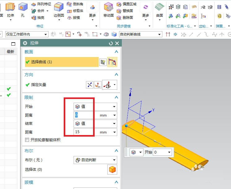The width and height of the screenshot is (231, 189).
Task: Expand 标准化工具 group arrow
Action: [x=195, y=26]
